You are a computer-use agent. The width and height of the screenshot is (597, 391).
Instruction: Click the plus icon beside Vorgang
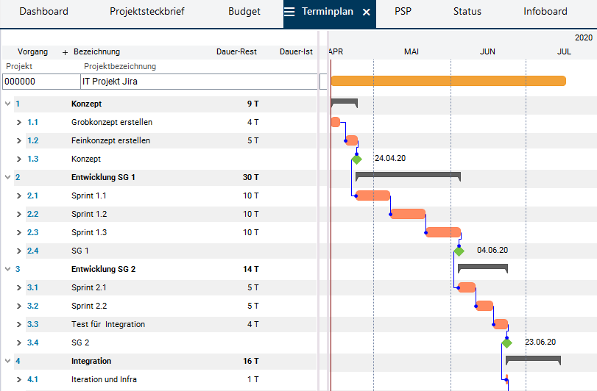tap(65, 52)
